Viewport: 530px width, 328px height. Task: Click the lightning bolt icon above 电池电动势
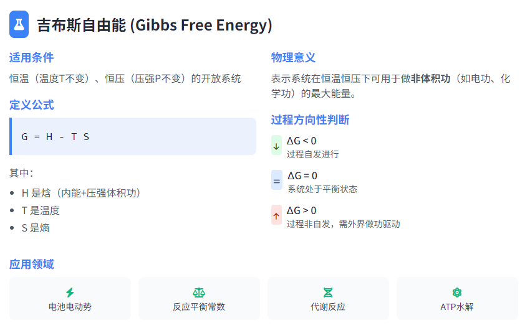click(x=70, y=293)
